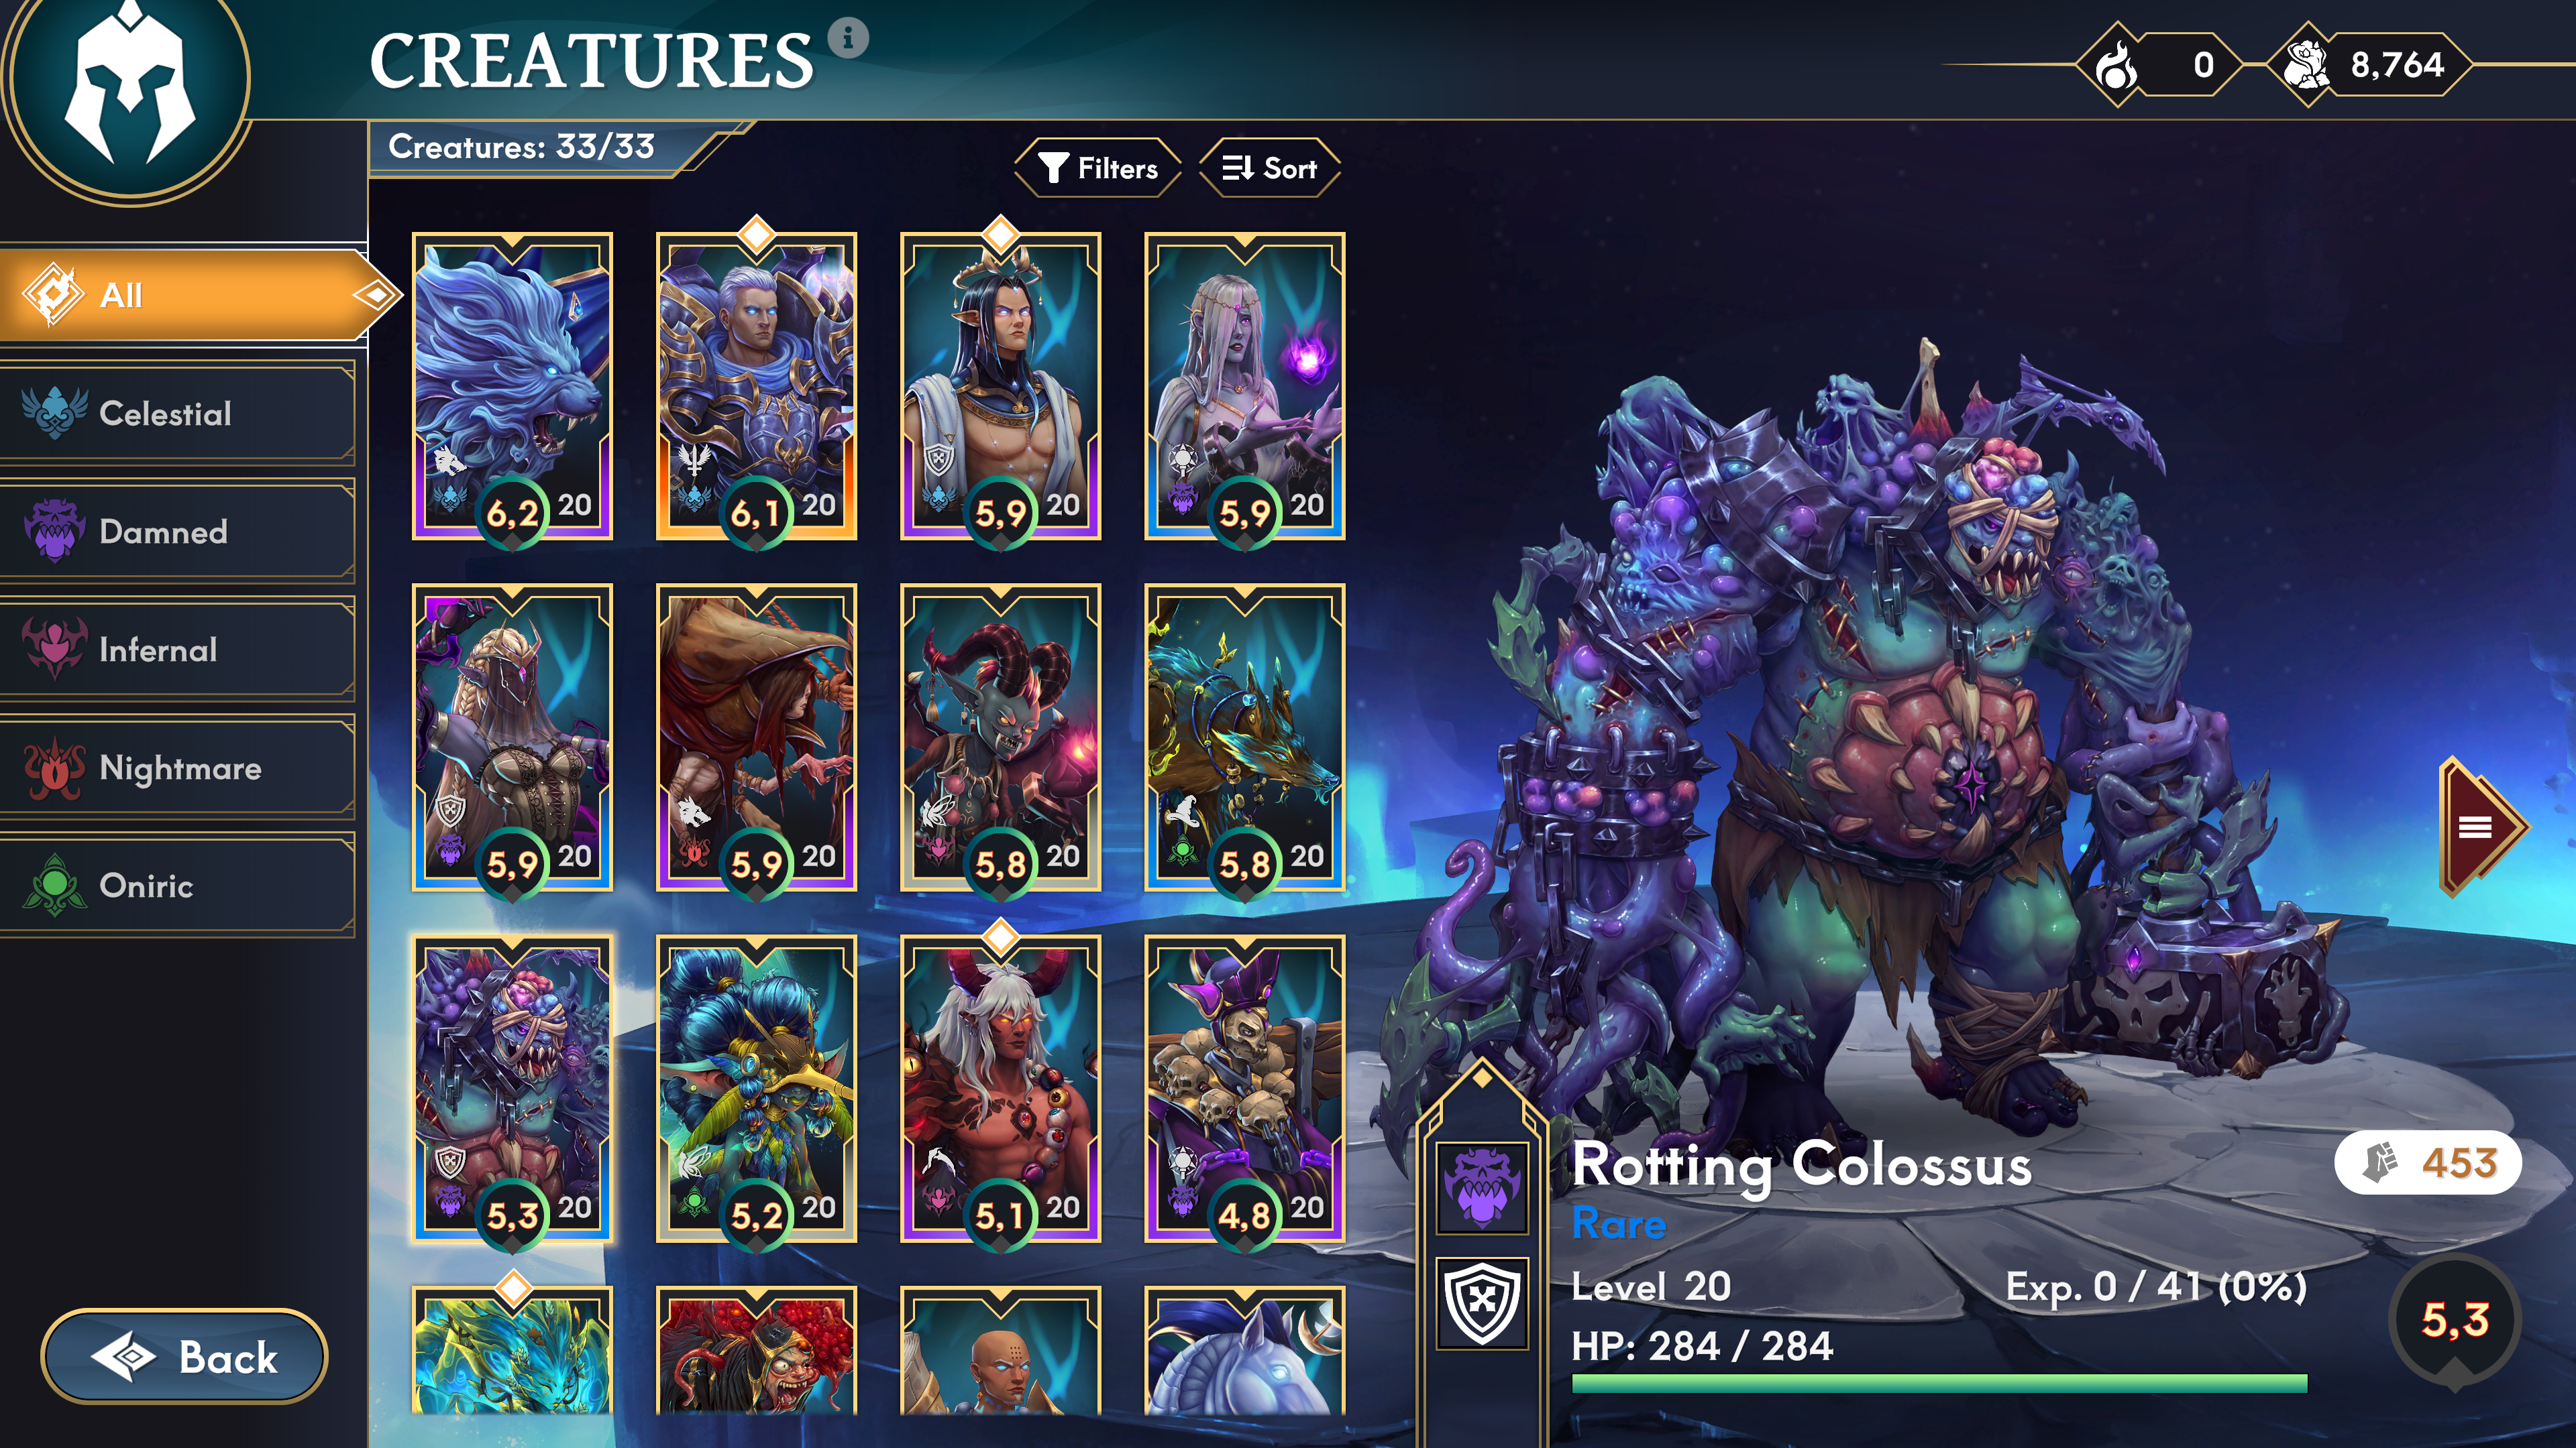Show only Infernal creatures
The image size is (2576, 1448).
(x=178, y=650)
